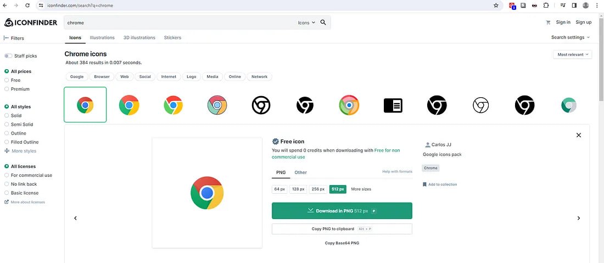Click Download in PNG button
Viewport: 604px width, 263px height.
[342, 211]
